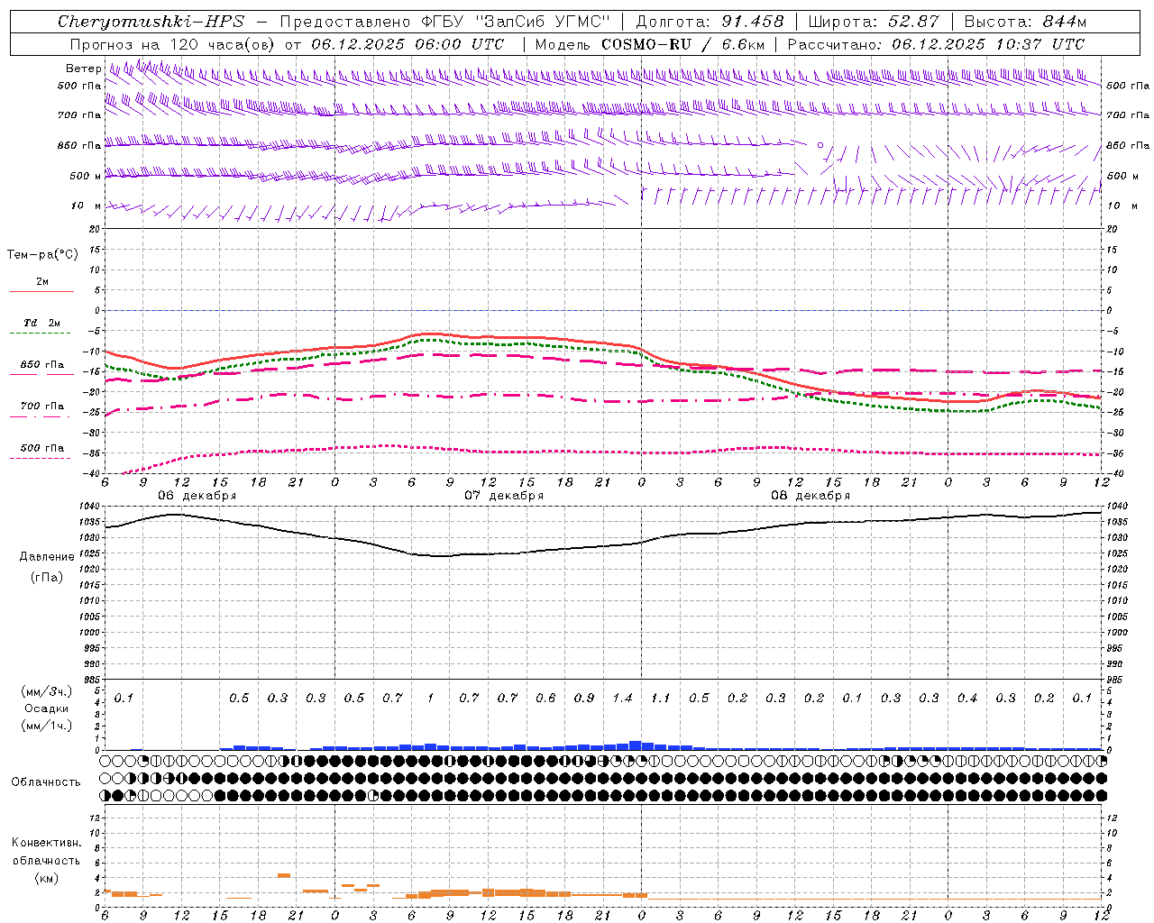Click the 1.1 precipitation value

(x=661, y=698)
